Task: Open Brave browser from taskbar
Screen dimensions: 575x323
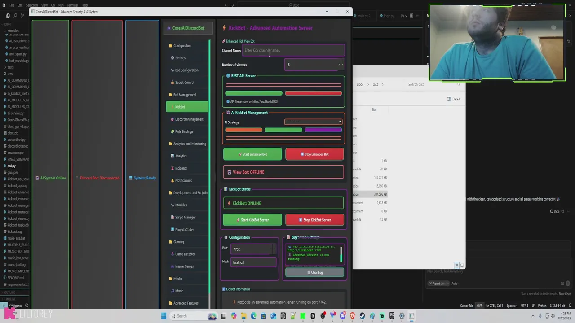Action: pyautogui.click(x=352, y=316)
